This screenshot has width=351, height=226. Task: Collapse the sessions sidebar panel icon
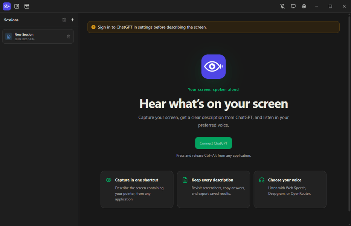point(17,6)
